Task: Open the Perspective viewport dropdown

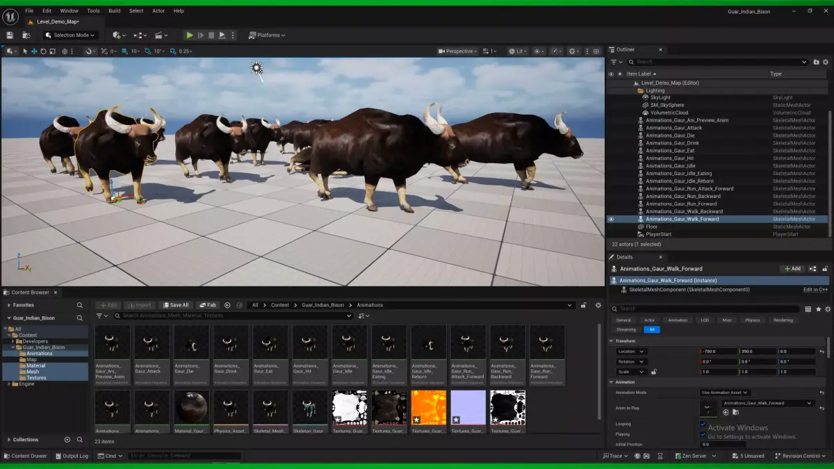Action: (x=458, y=51)
